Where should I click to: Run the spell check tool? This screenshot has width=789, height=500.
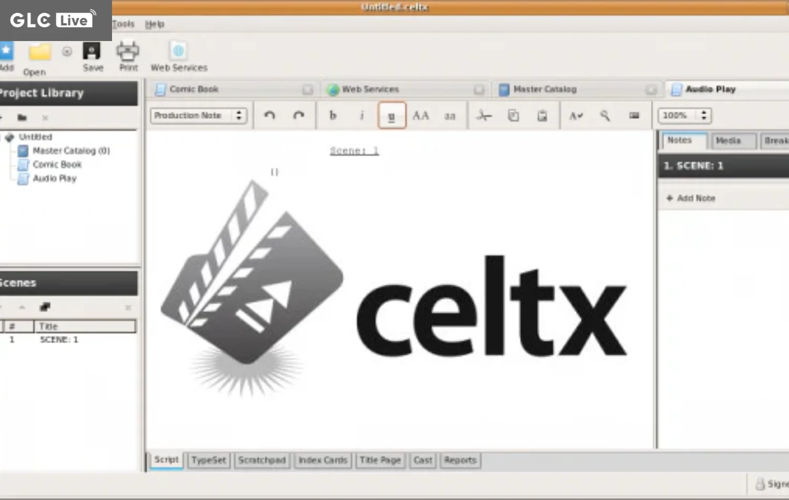(576, 116)
